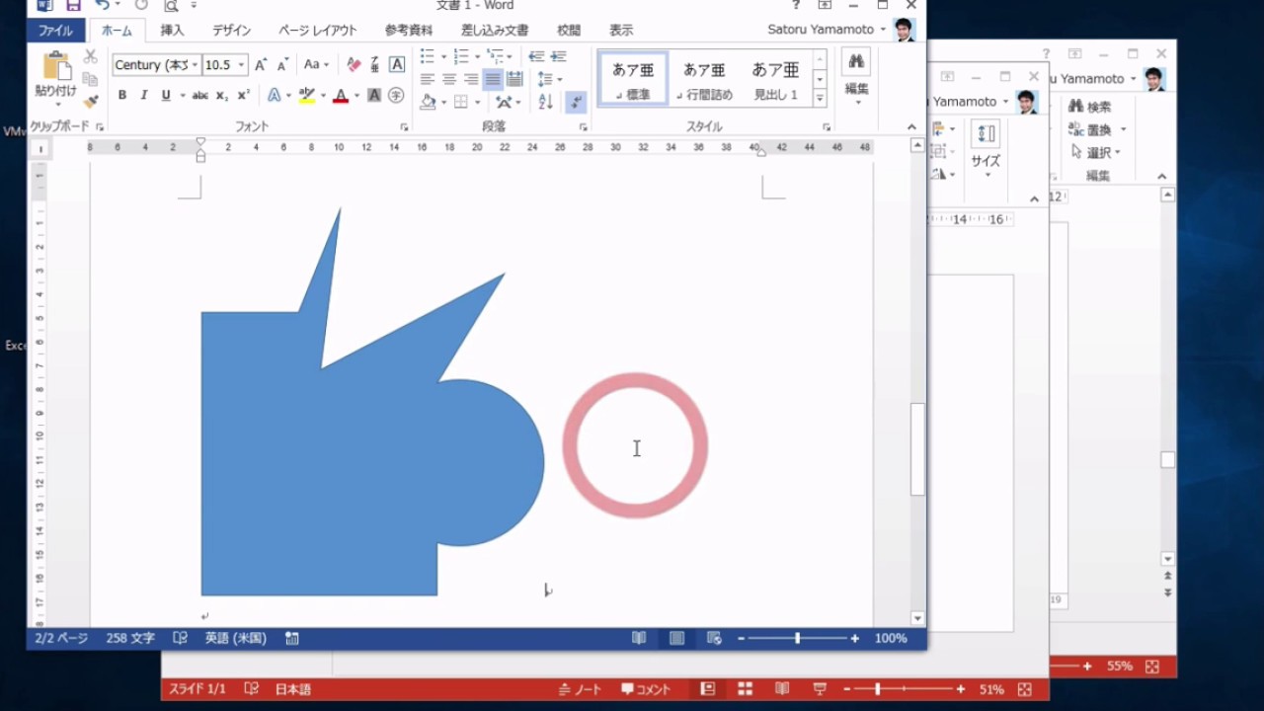Viewport: 1264px width, 711px height.
Task: Open PowerPoint's Slide Sorter view icon
Action: [x=745, y=689]
